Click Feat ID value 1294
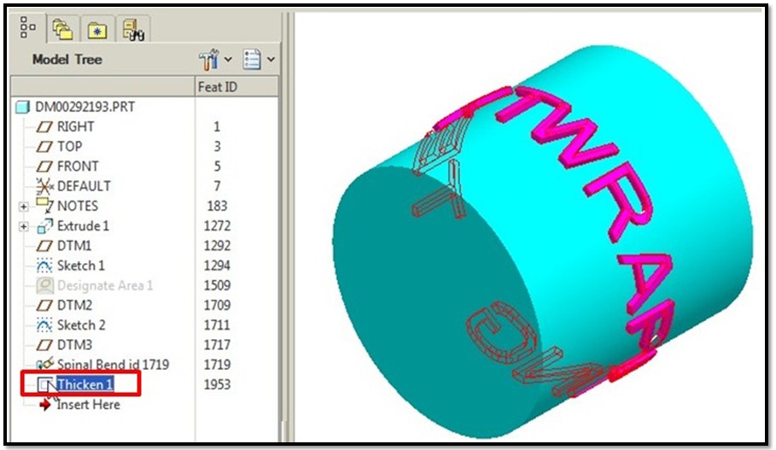 pyautogui.click(x=217, y=266)
